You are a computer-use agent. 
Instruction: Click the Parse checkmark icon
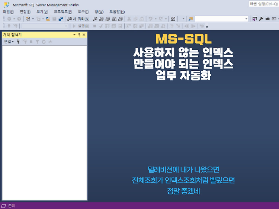pos(101,26)
